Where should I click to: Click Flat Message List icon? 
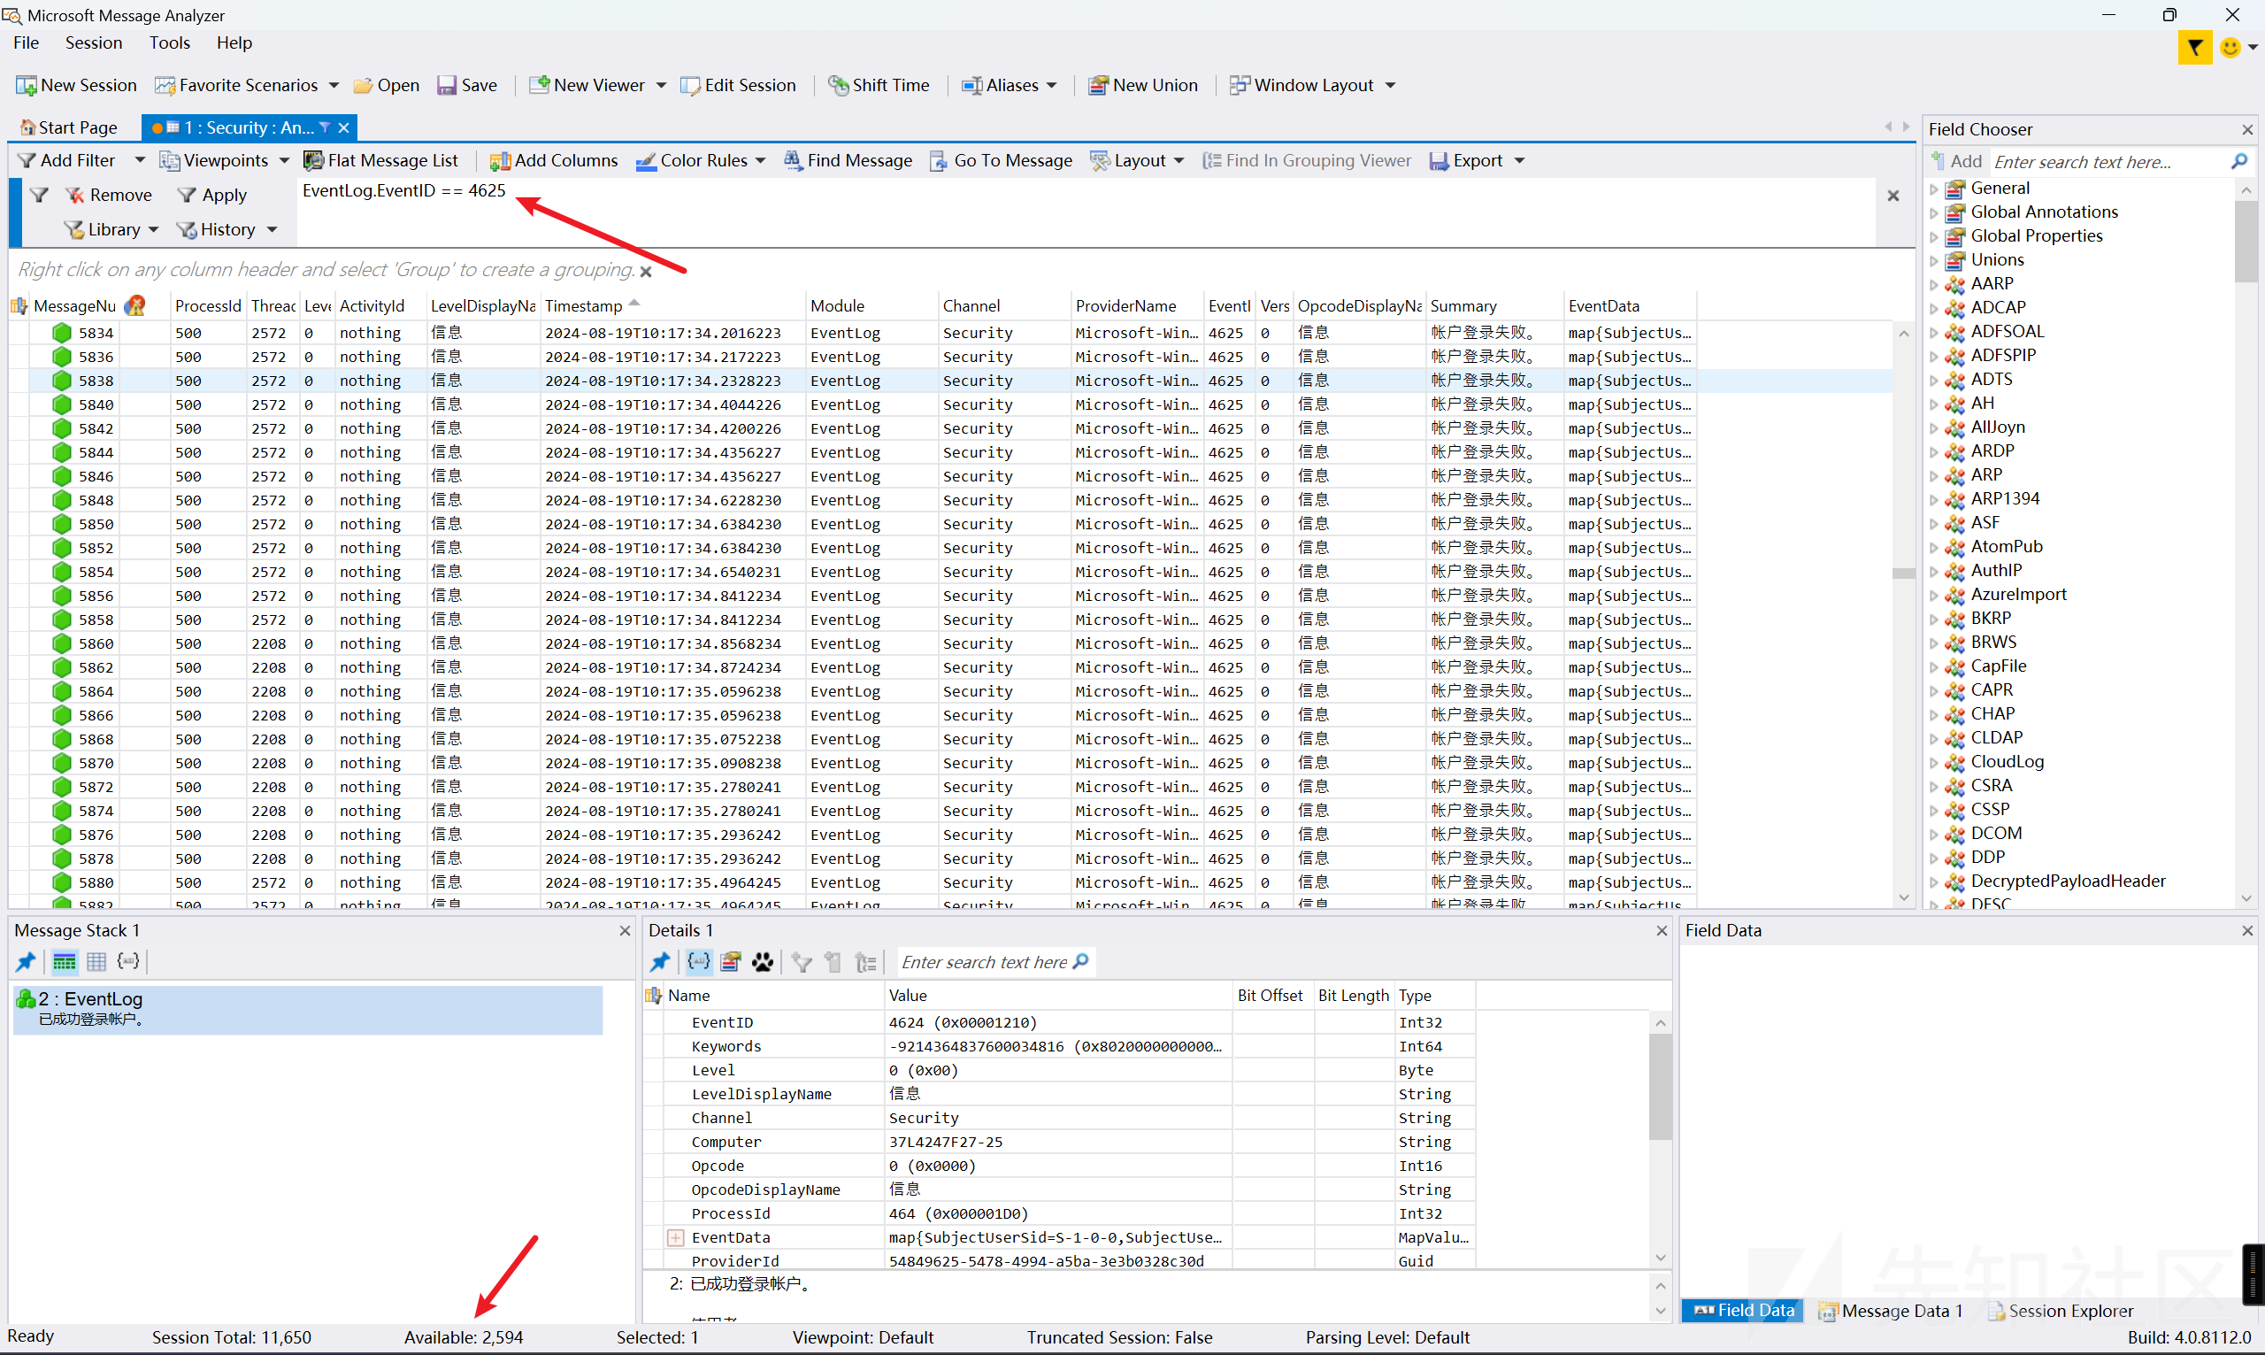(313, 161)
